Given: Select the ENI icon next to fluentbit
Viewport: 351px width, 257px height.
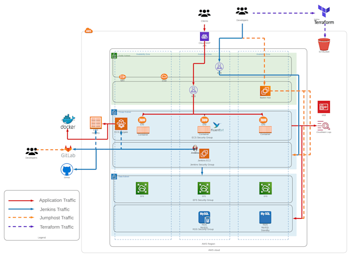Looking at the screenshot, I should click(204, 120).
